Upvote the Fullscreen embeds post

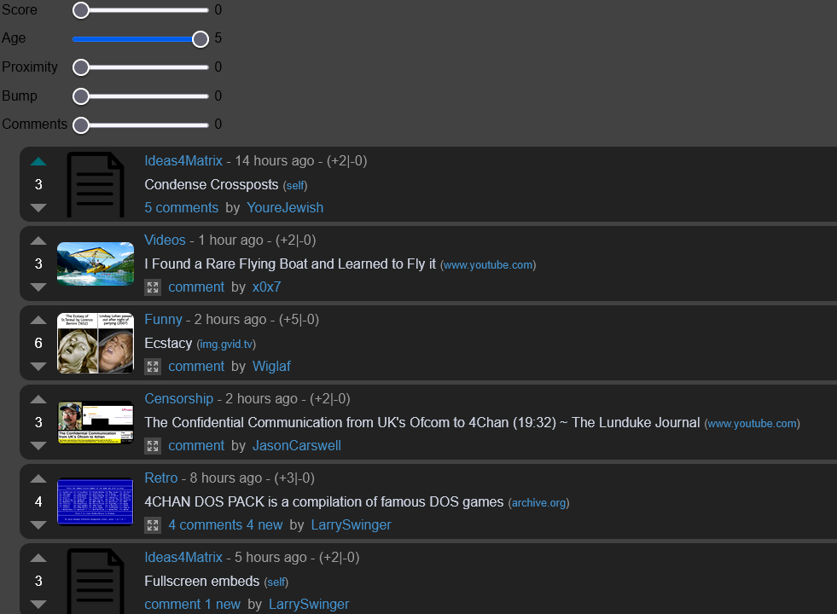pos(38,558)
